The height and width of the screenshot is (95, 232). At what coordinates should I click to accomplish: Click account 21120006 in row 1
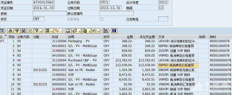pyautogui.click(x=59, y=41)
